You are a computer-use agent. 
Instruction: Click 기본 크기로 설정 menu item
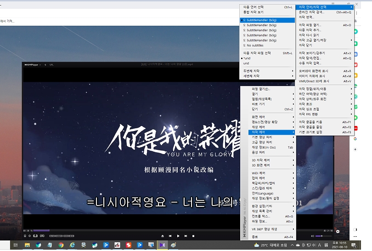coord(325,132)
